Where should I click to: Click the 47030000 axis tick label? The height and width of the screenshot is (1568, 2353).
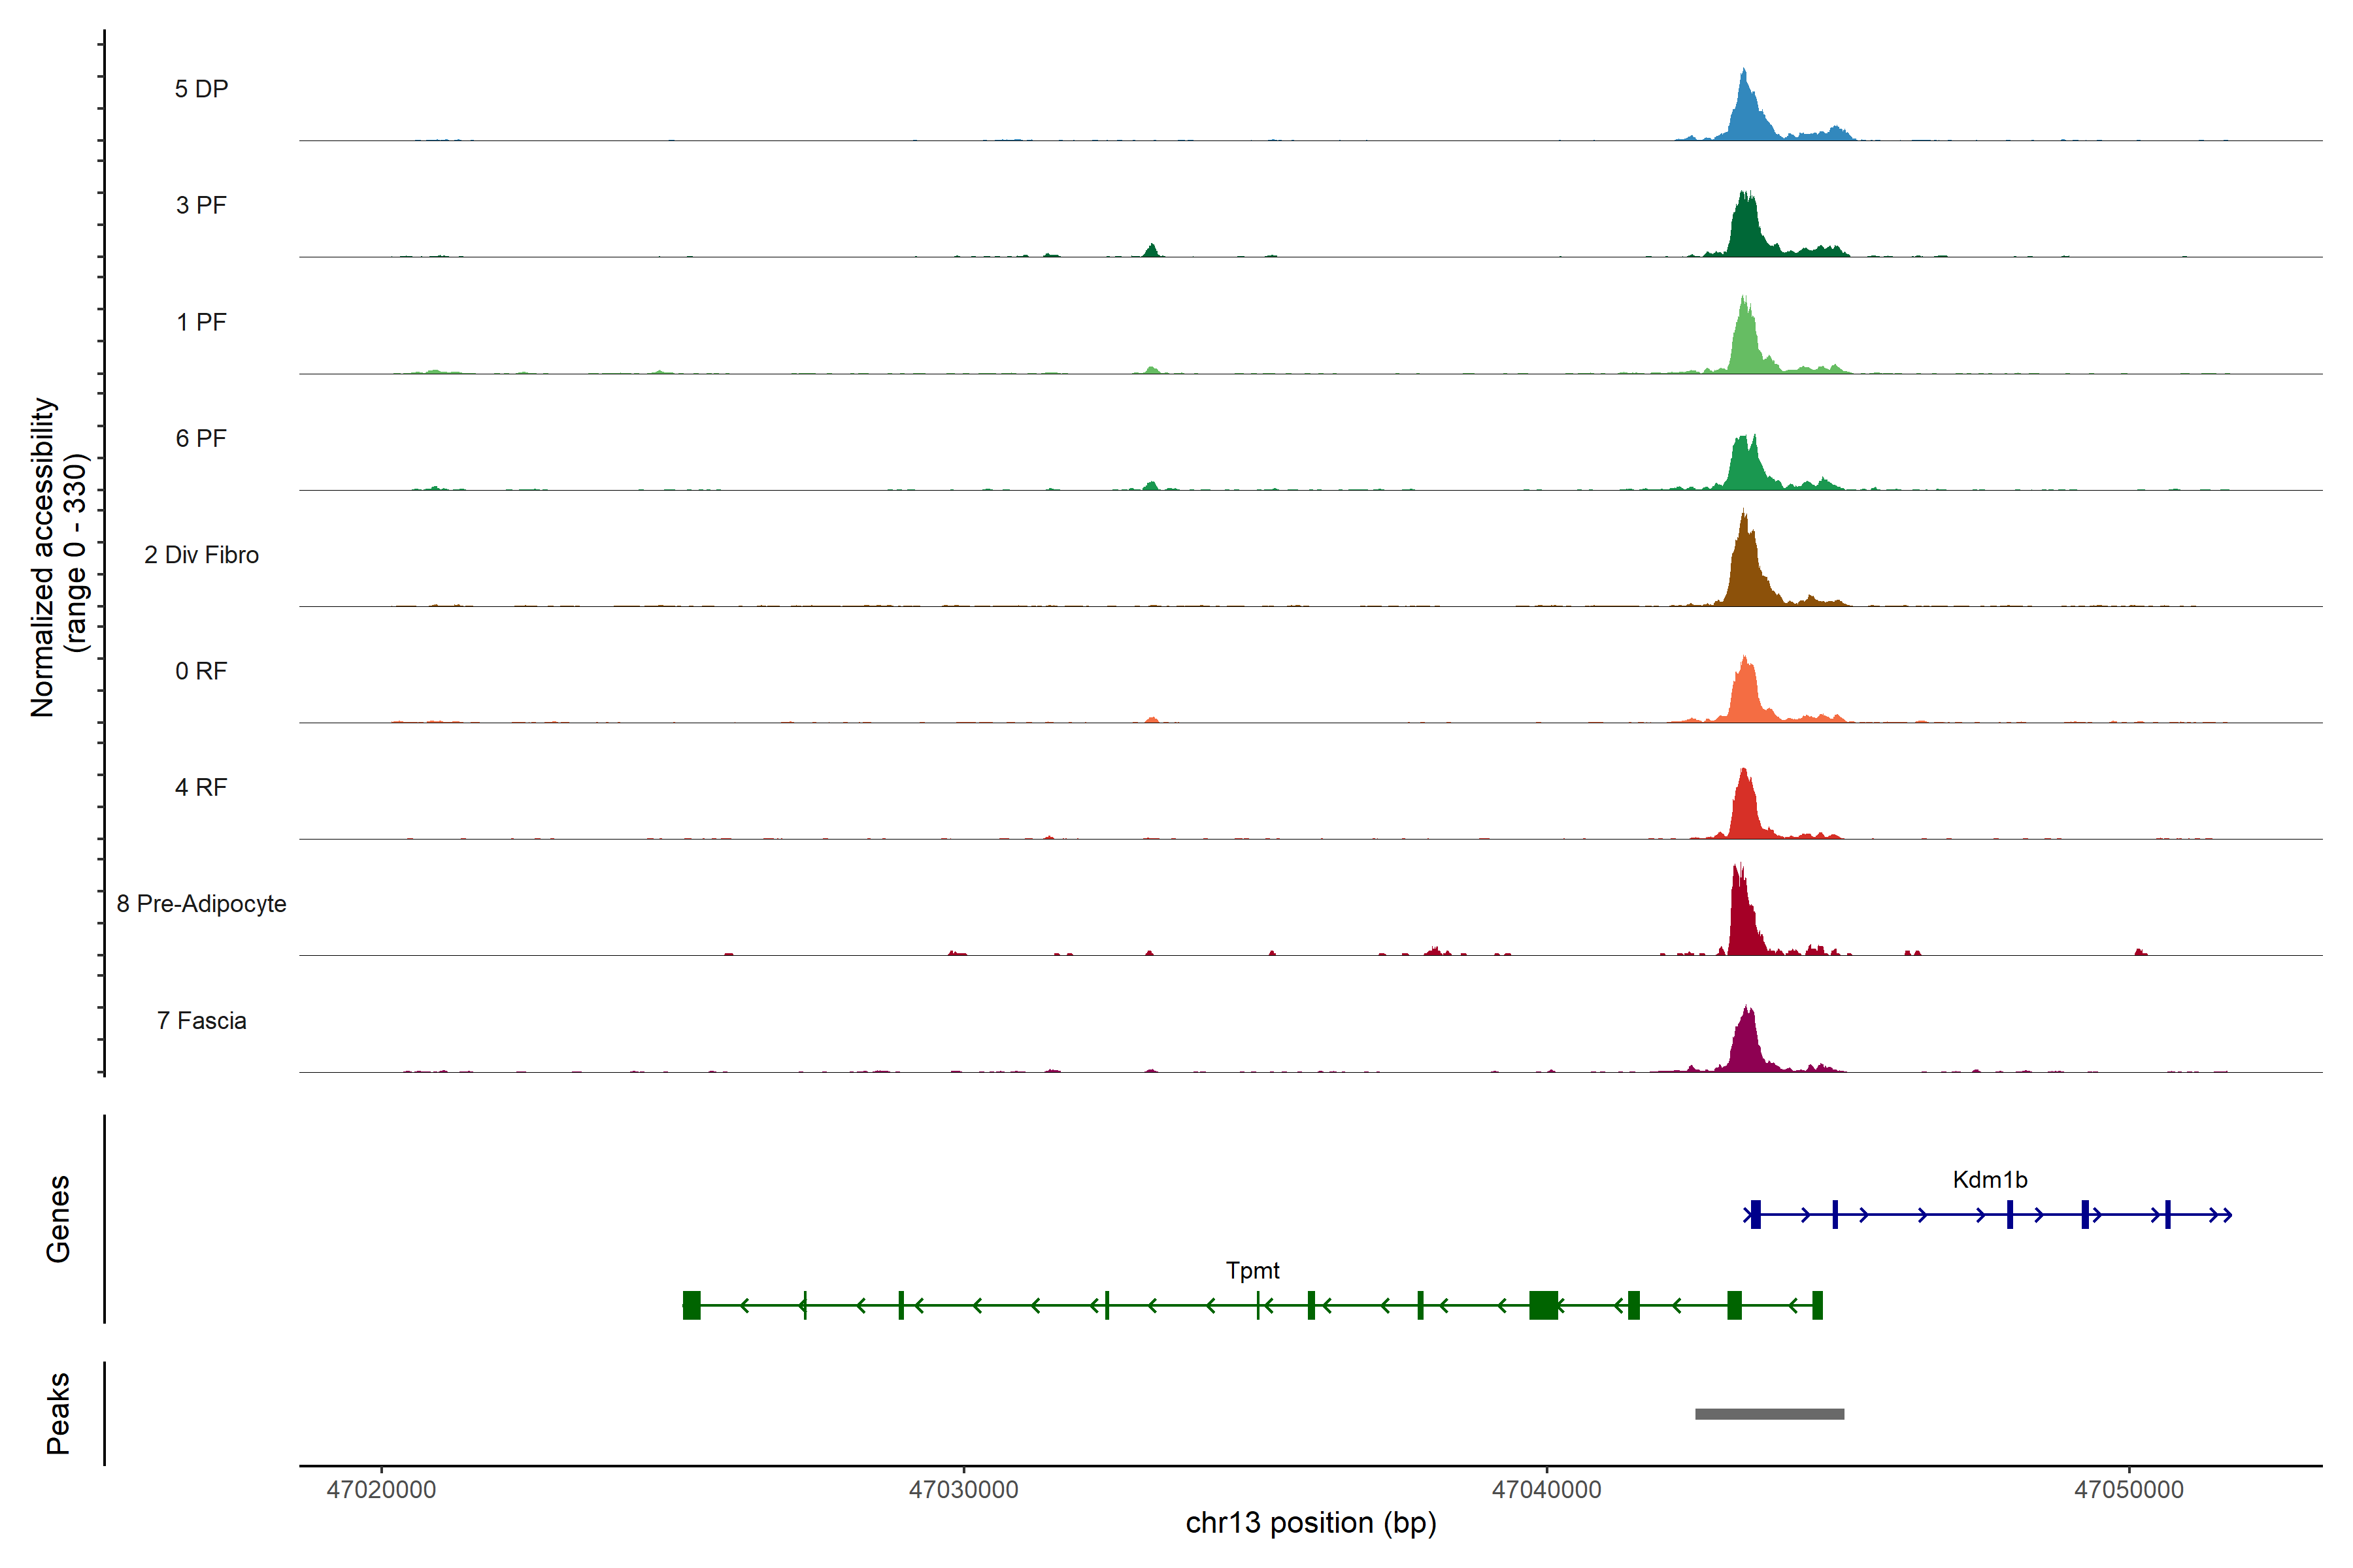click(x=963, y=1489)
